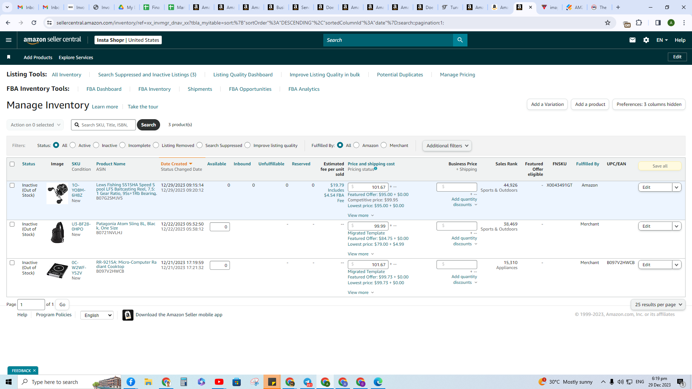Select the Lews Fishing reel row checkbox
Viewport: 692px width, 389px height.
point(12,185)
